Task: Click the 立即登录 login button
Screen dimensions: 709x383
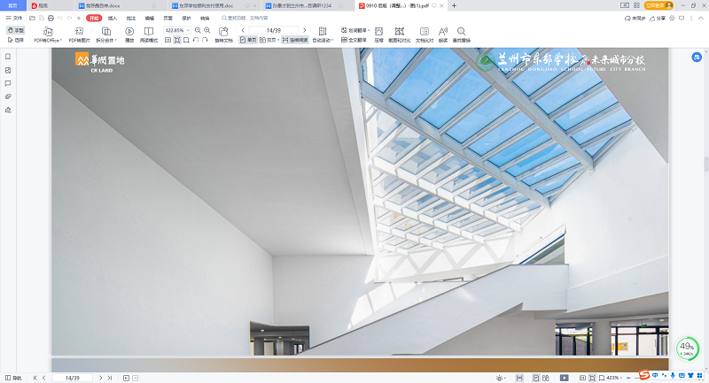Action: point(658,5)
